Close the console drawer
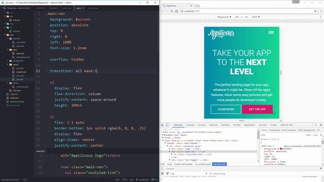This screenshot has height=182, width=324. [321, 168]
